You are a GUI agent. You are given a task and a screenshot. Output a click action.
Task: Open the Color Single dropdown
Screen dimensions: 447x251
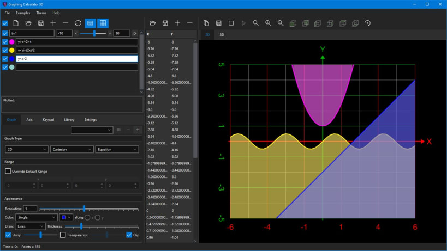click(37, 217)
